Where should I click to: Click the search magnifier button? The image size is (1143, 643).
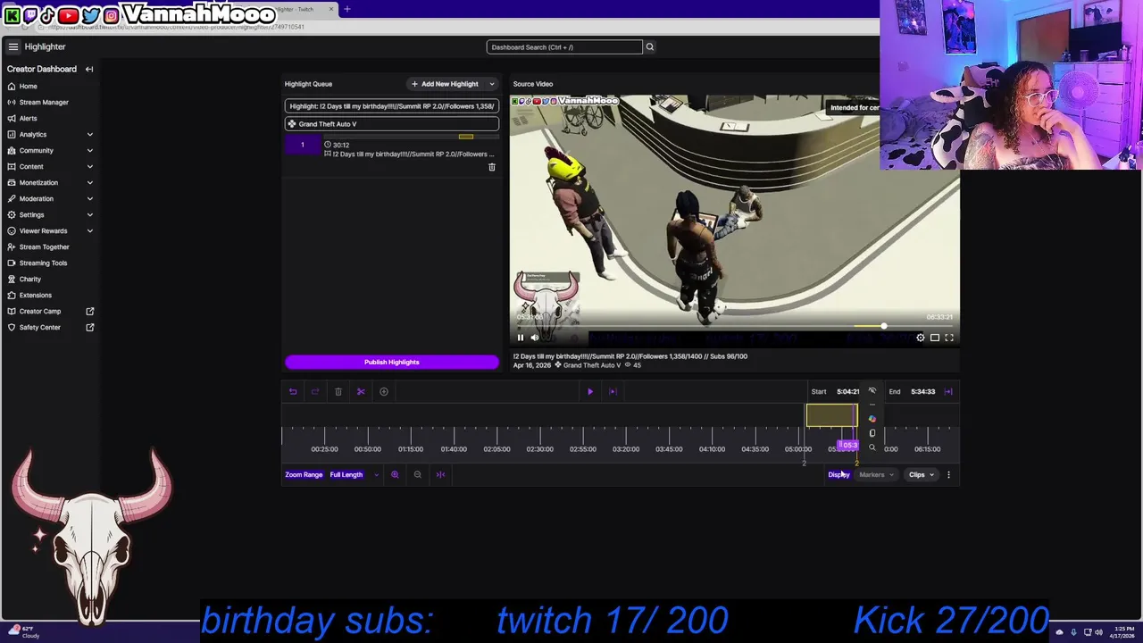click(650, 46)
